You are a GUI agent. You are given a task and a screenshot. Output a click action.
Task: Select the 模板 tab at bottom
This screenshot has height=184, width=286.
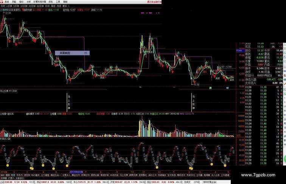[x=8, y=175]
